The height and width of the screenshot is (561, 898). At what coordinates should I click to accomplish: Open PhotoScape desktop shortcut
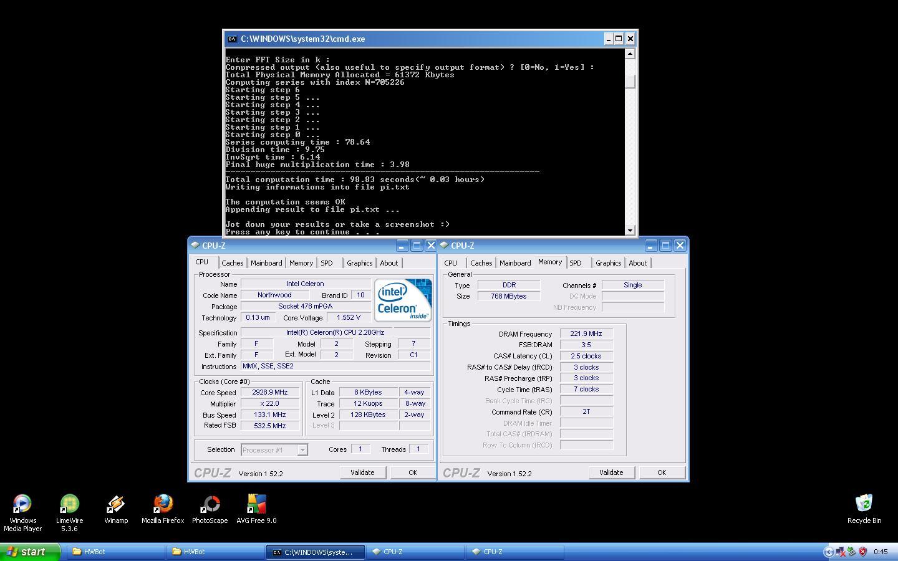pyautogui.click(x=210, y=509)
